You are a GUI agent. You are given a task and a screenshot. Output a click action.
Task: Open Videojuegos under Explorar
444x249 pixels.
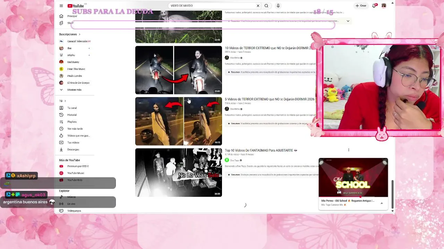coord(75,211)
